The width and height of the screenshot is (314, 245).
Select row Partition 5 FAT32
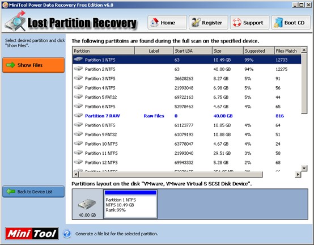coord(187,97)
